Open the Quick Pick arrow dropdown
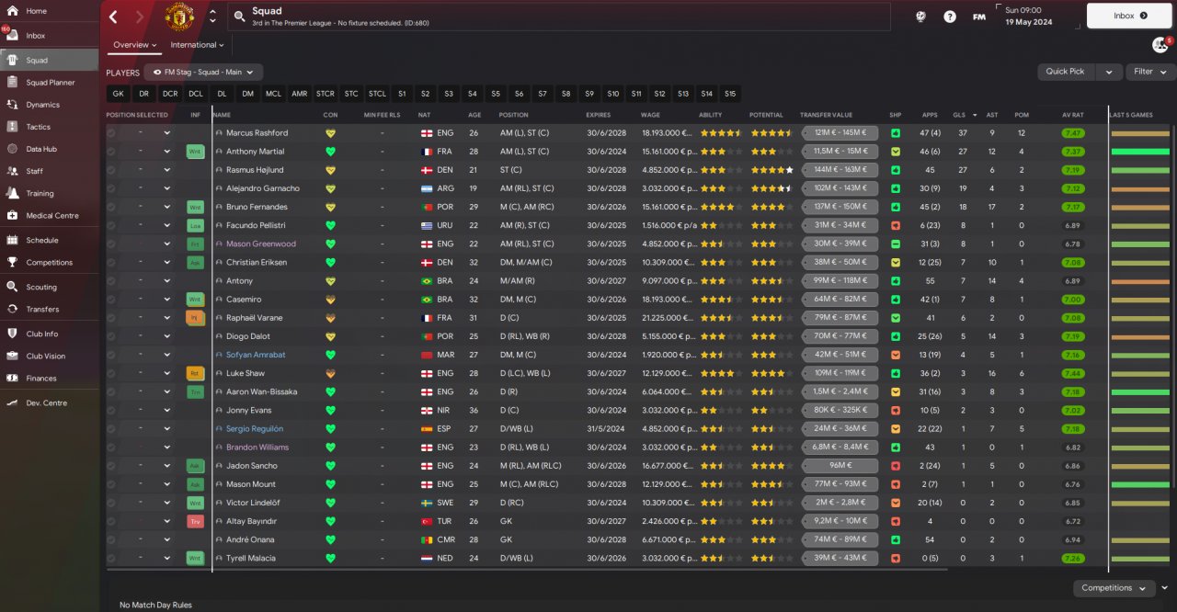The image size is (1177, 612). coord(1109,72)
